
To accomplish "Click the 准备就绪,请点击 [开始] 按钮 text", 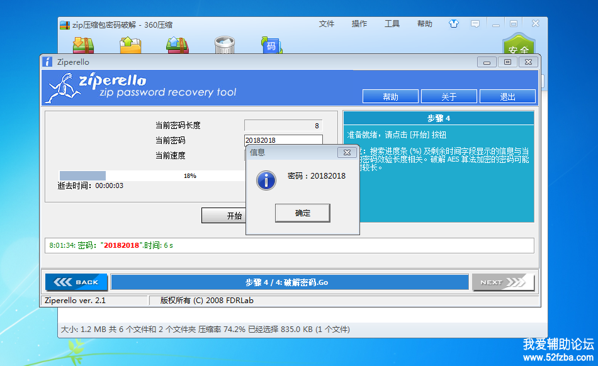I will tap(397, 135).
